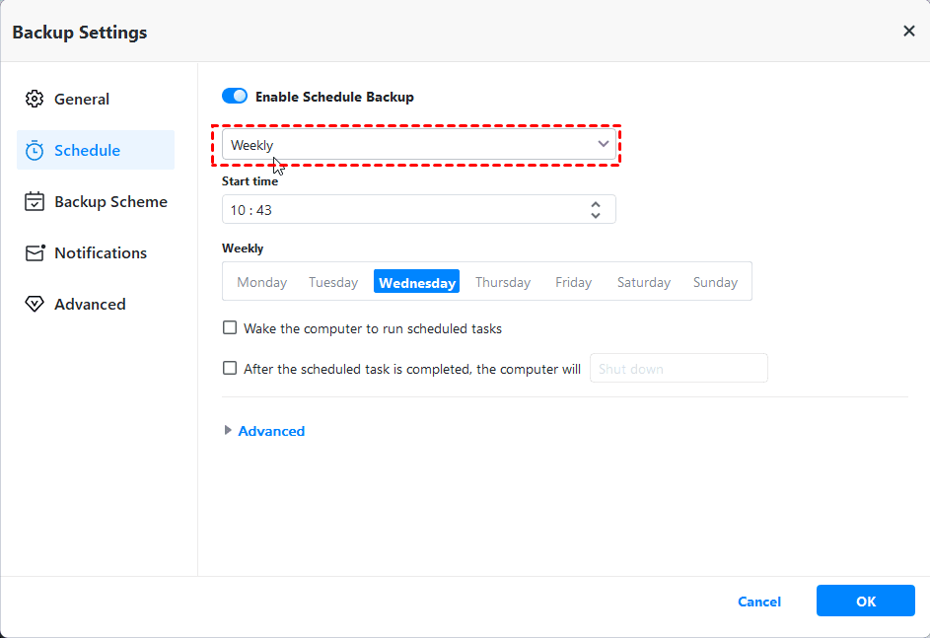The image size is (930, 638).
Task: Close the Backup Settings dialog
Action: click(x=908, y=32)
